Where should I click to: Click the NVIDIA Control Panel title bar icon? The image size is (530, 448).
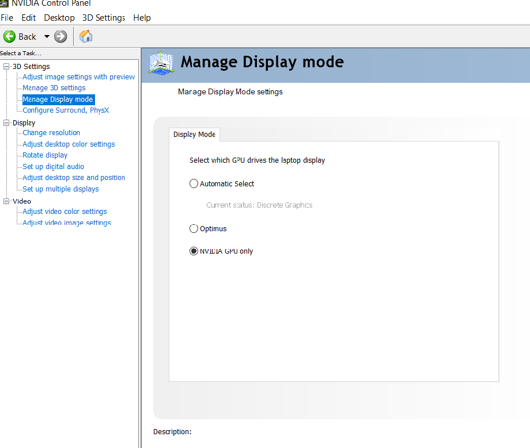[4, 3]
